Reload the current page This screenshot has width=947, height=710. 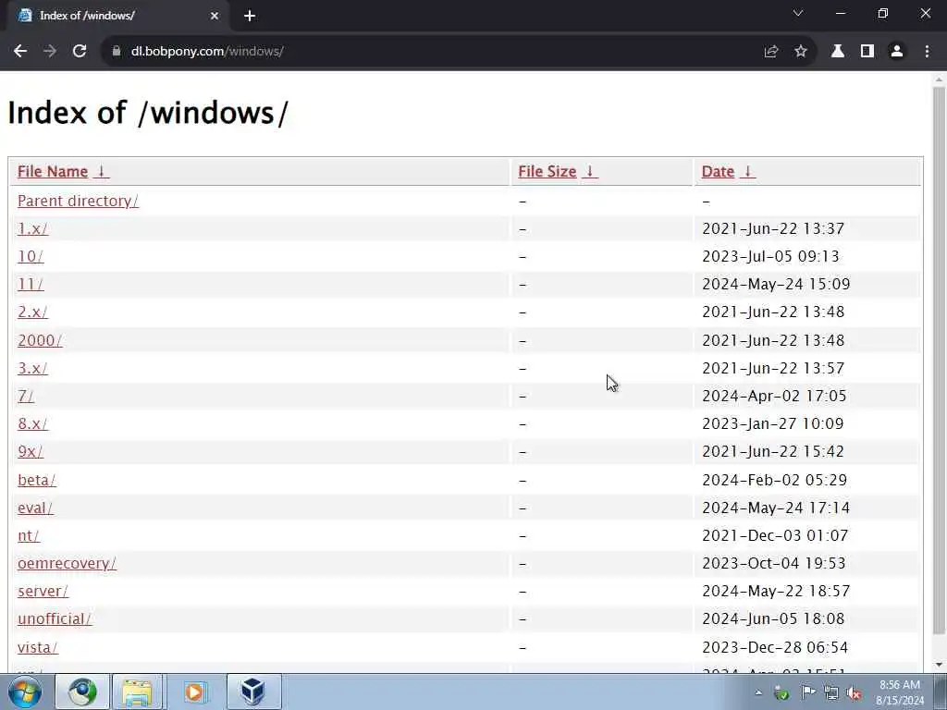click(x=80, y=52)
